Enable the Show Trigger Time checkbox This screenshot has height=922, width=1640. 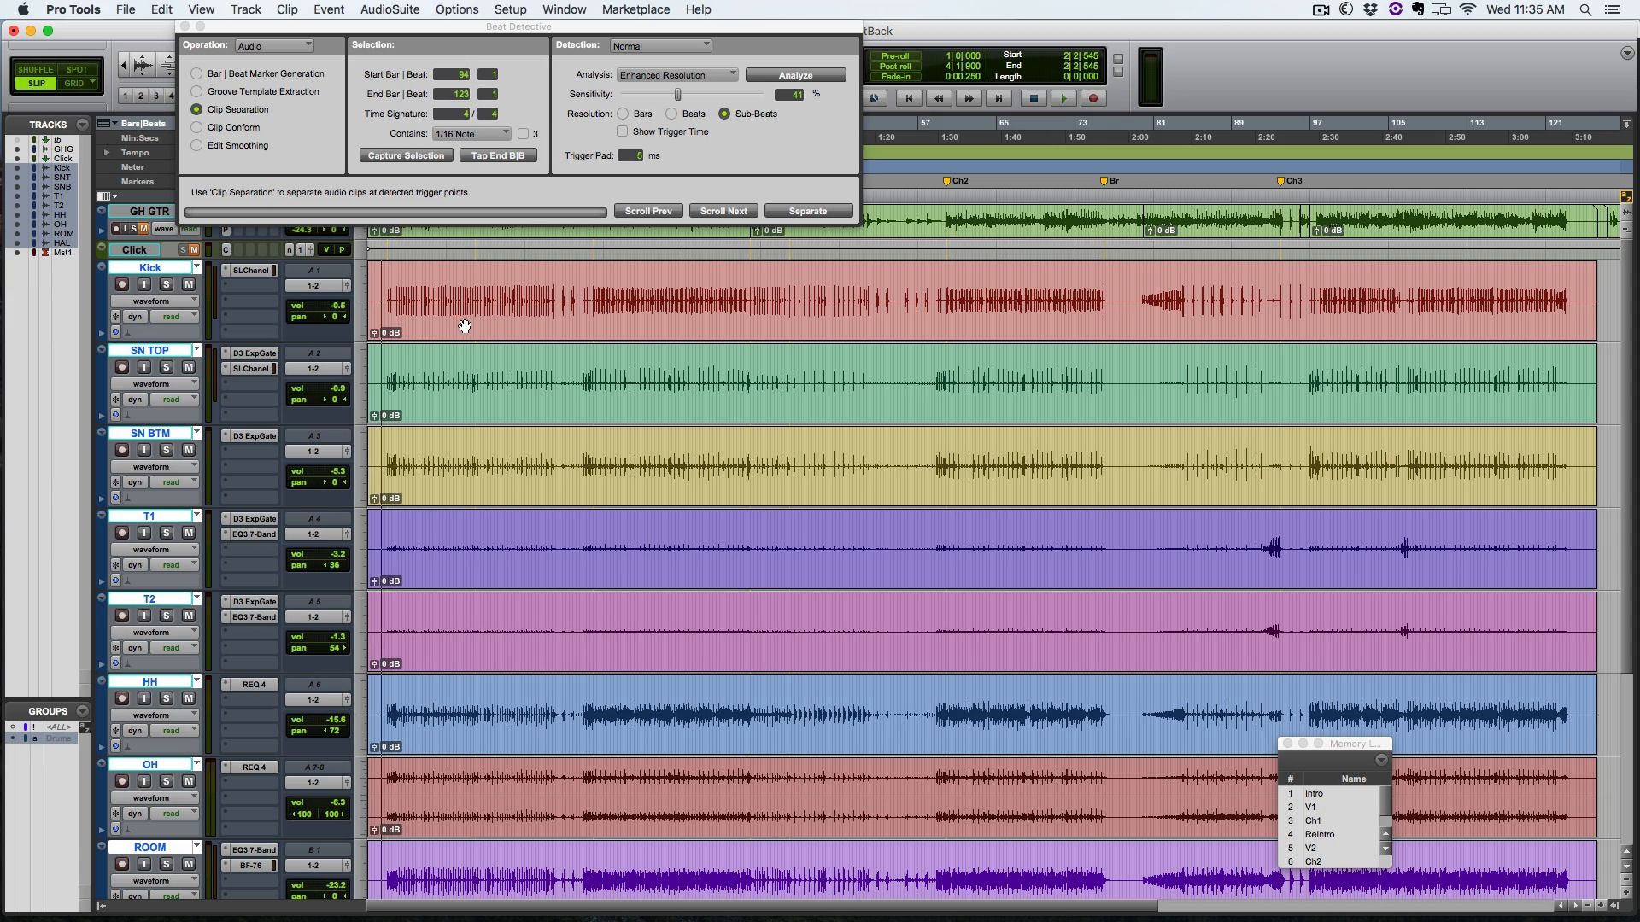623,131
